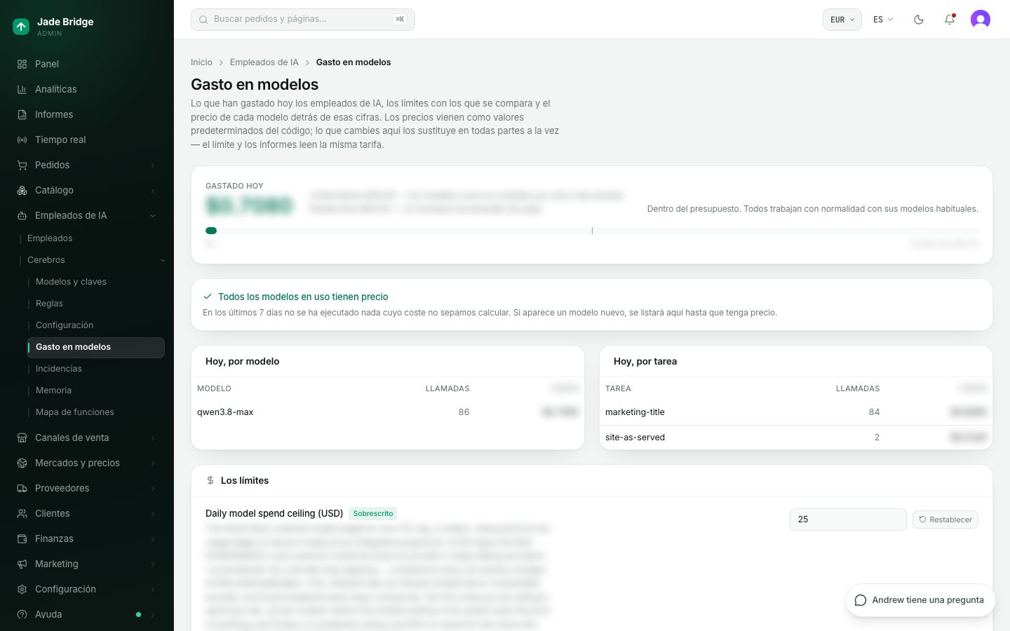Open Informes via its document icon
Screen dimensions: 1010x631
[x=22, y=114]
